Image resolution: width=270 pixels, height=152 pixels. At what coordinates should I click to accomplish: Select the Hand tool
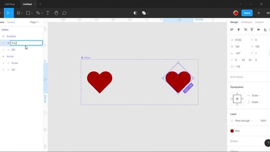point(56,13)
